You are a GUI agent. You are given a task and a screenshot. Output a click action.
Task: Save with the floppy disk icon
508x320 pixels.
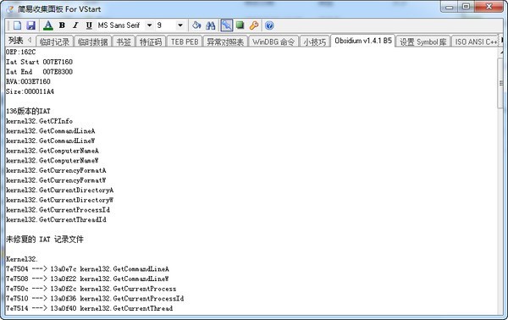coord(30,25)
